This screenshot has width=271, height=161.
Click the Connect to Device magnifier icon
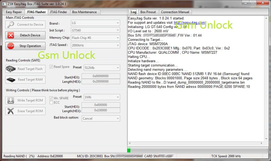[11, 25]
